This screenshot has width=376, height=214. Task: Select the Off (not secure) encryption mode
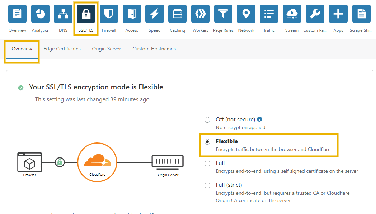[x=207, y=120]
